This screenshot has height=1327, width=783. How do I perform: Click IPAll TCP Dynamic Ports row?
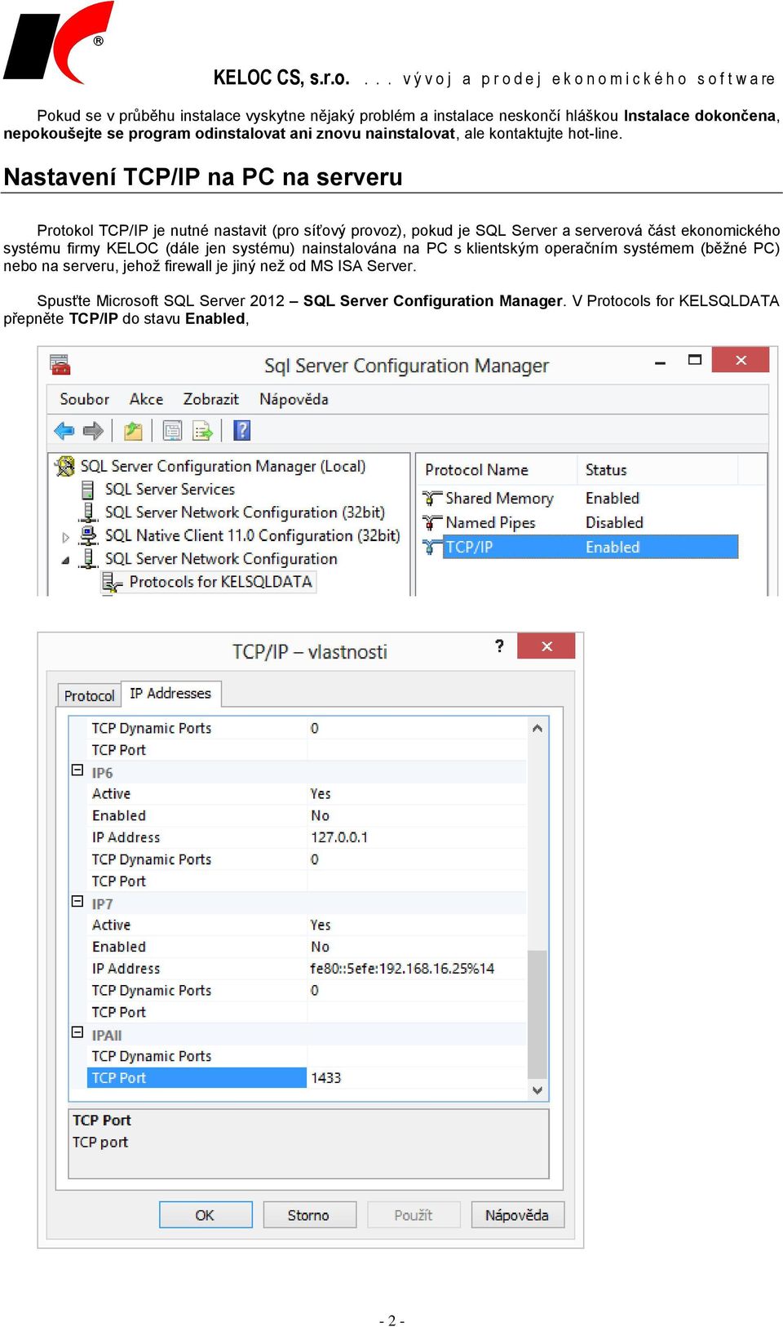pyautogui.click(x=307, y=1056)
